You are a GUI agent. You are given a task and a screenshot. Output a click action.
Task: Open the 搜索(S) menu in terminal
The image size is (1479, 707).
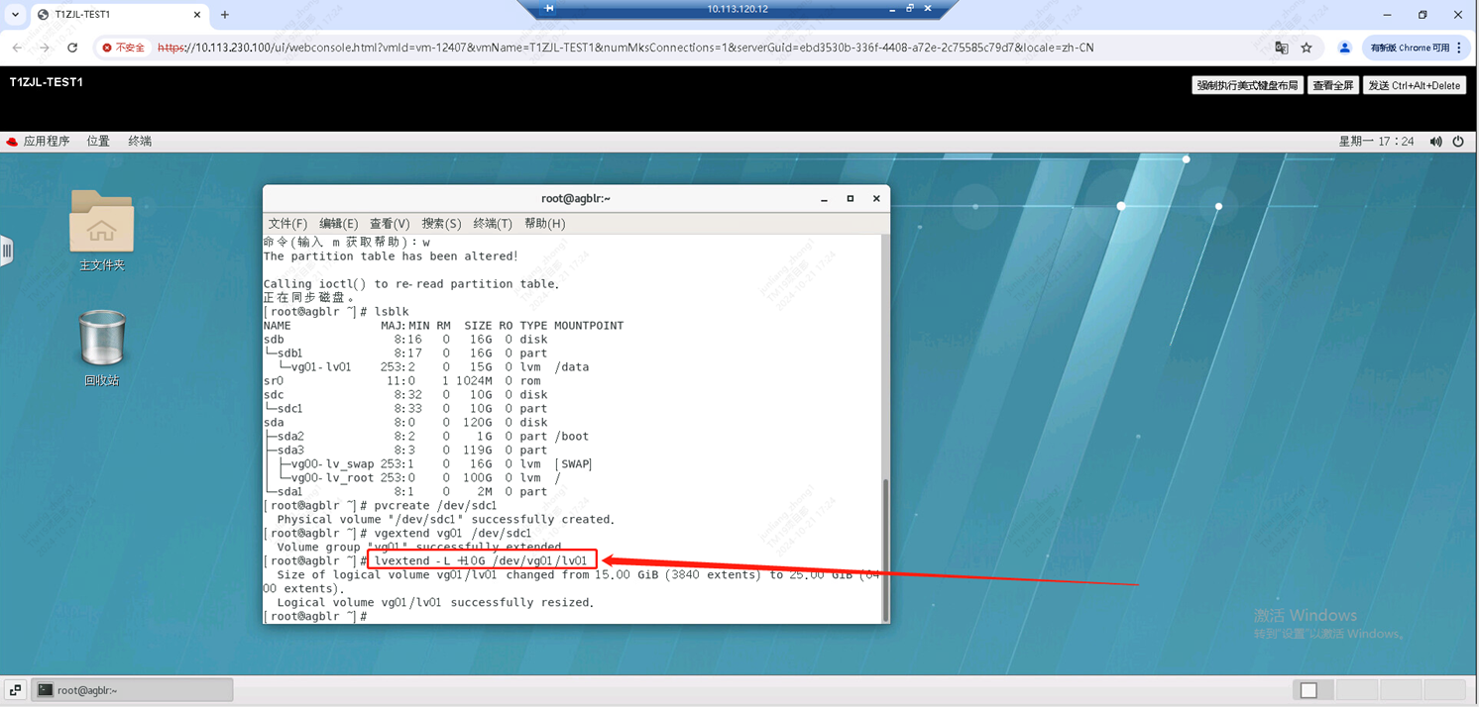[441, 224]
